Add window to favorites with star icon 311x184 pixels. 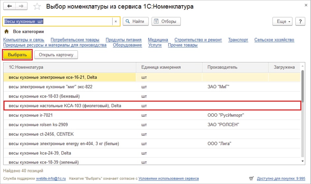[38, 7]
